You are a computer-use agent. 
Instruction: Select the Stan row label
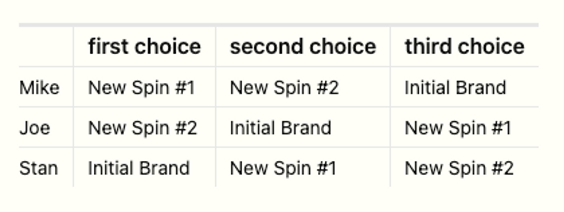[39, 168]
